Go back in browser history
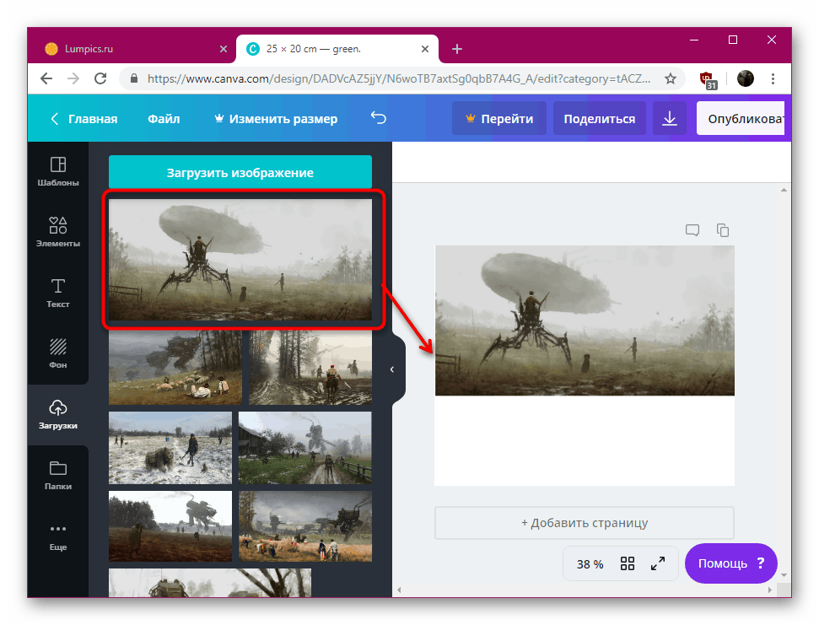This screenshot has width=819, height=625. coord(46,78)
